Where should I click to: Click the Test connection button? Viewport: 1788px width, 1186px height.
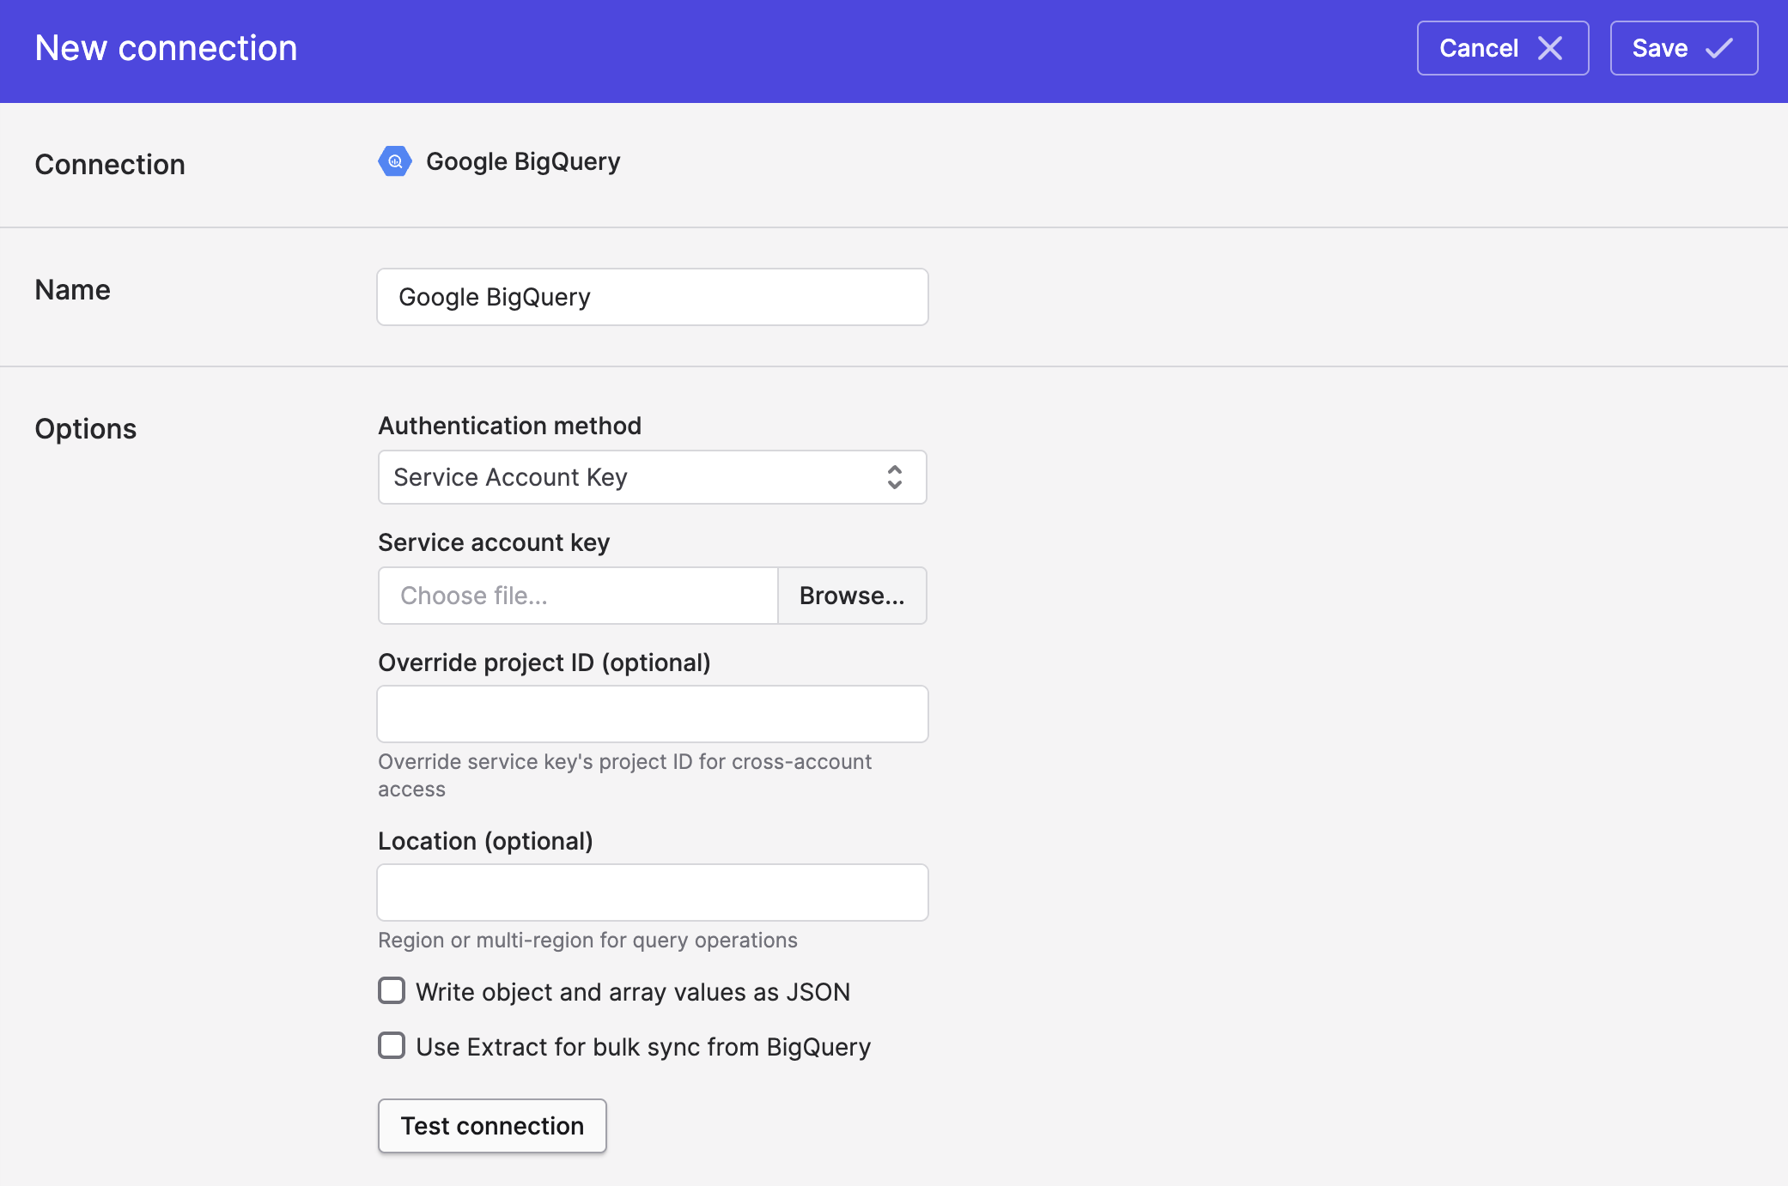tap(492, 1126)
